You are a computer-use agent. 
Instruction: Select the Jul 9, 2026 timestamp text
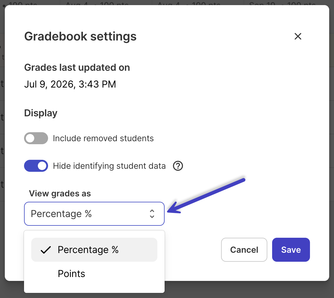click(70, 84)
